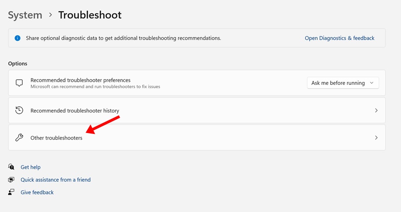Screen dimensions: 401x212
Task: Click the speech bubble icon for troubleshooter preferences
Action: click(19, 83)
